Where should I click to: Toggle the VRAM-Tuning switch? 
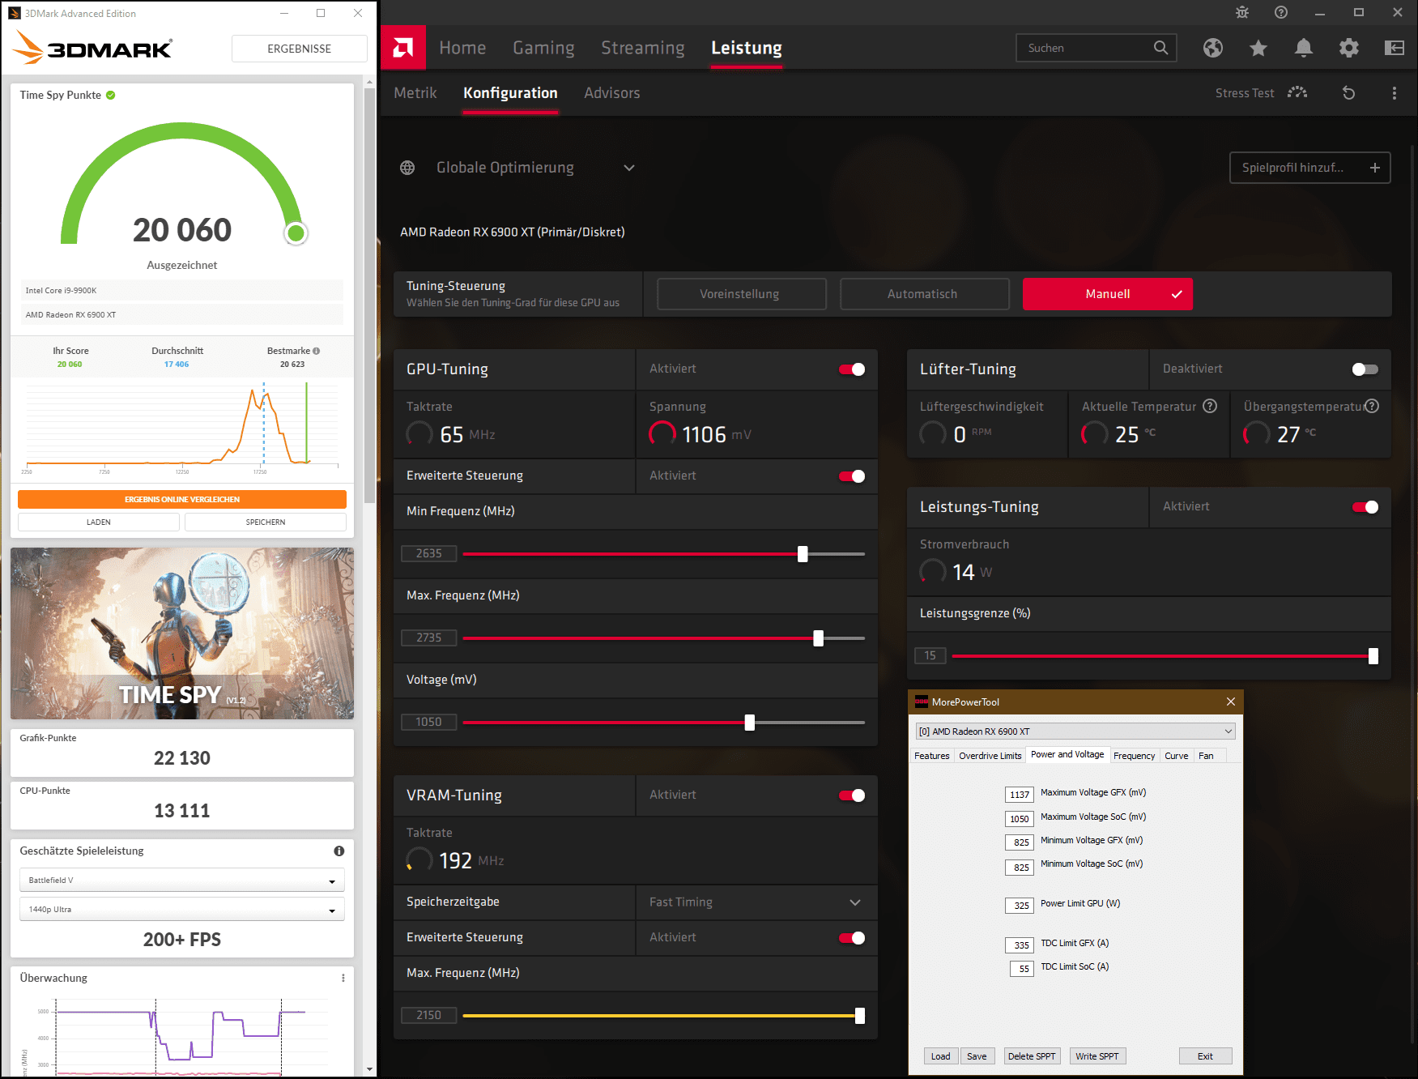(852, 795)
